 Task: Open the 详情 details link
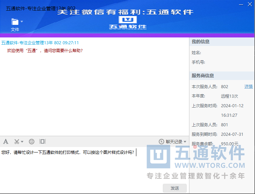click(x=249, y=86)
